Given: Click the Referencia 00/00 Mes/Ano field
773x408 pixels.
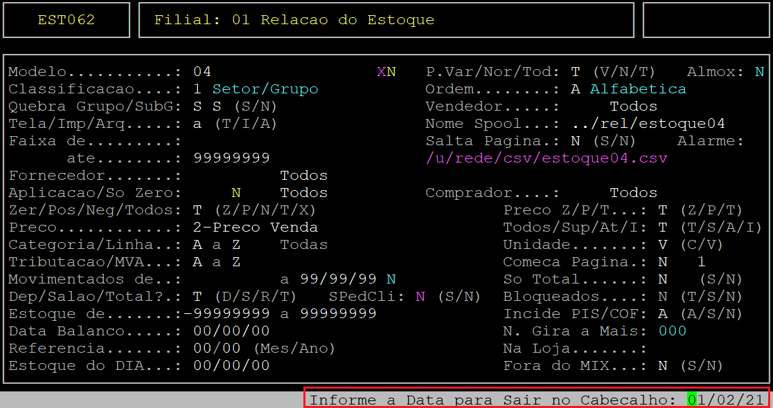Looking at the screenshot, I should point(217,349).
